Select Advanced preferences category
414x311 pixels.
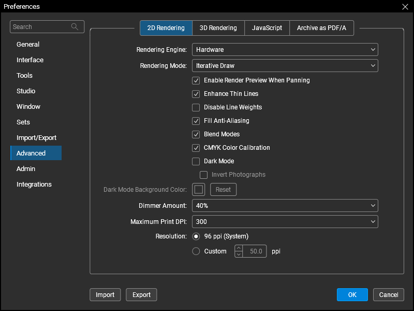pos(36,153)
